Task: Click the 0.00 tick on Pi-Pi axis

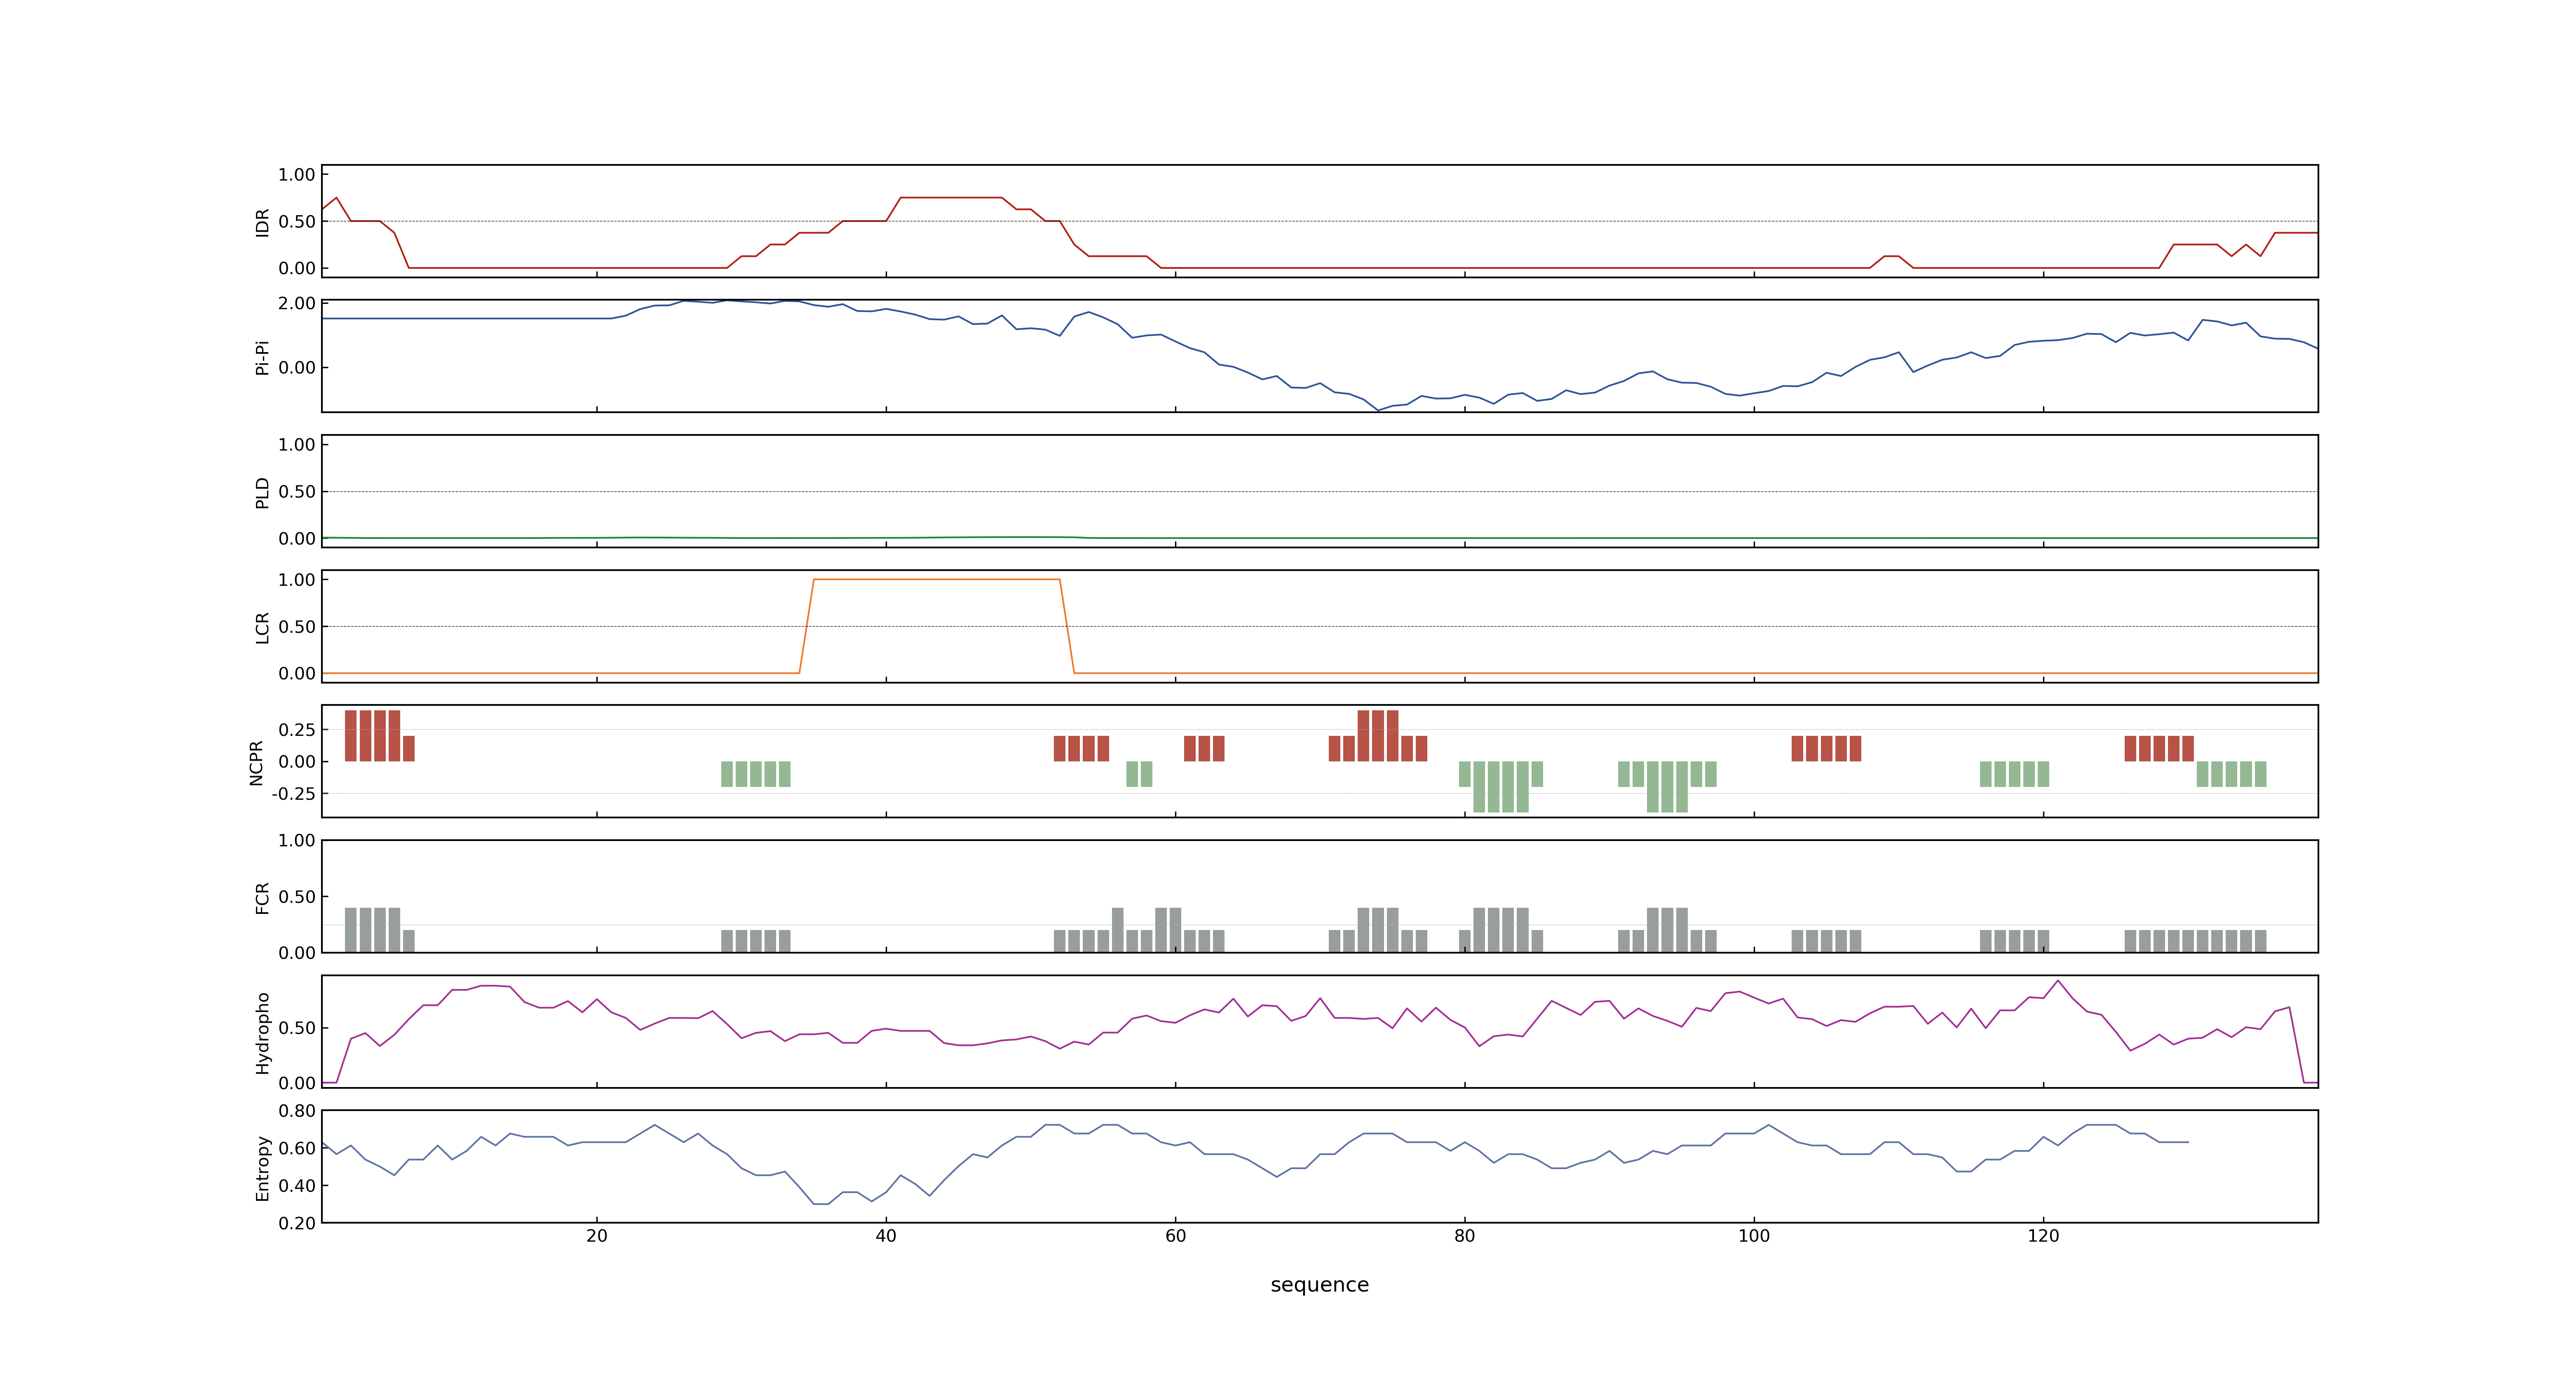Action: point(297,368)
